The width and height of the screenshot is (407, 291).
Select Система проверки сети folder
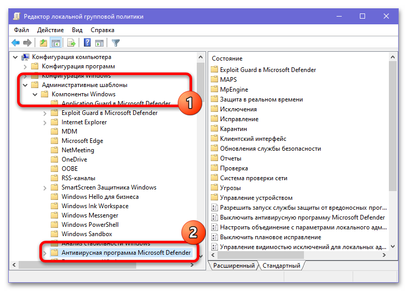(254, 178)
